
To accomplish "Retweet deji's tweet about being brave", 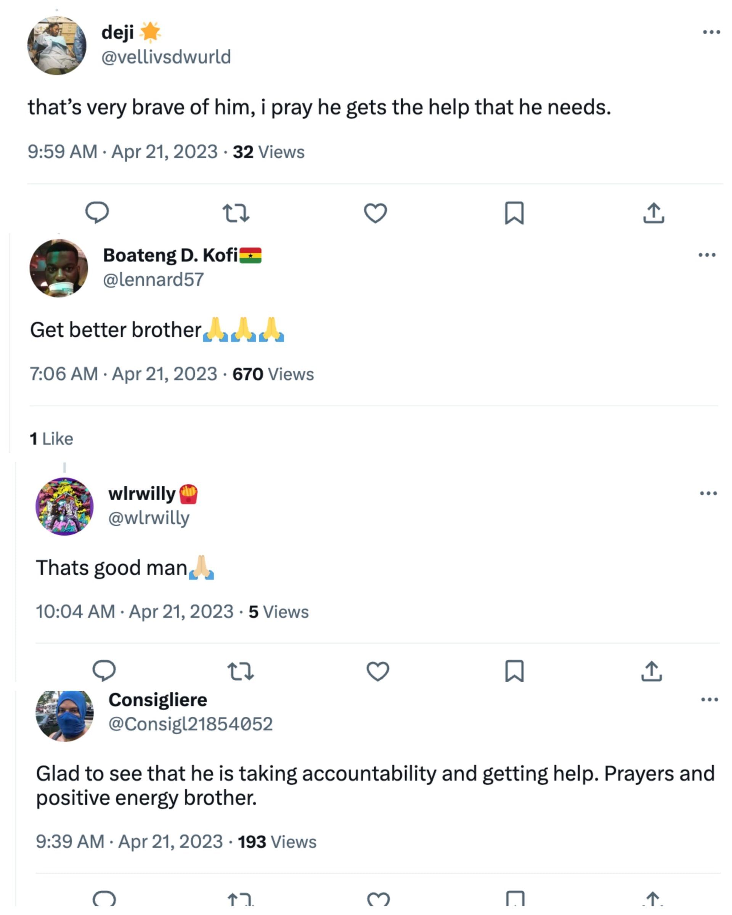I will pos(236,213).
